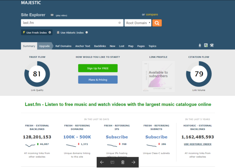Open the report/spreadsheet icon in tab bar
The width and height of the screenshot is (235, 168).
tap(206, 45)
